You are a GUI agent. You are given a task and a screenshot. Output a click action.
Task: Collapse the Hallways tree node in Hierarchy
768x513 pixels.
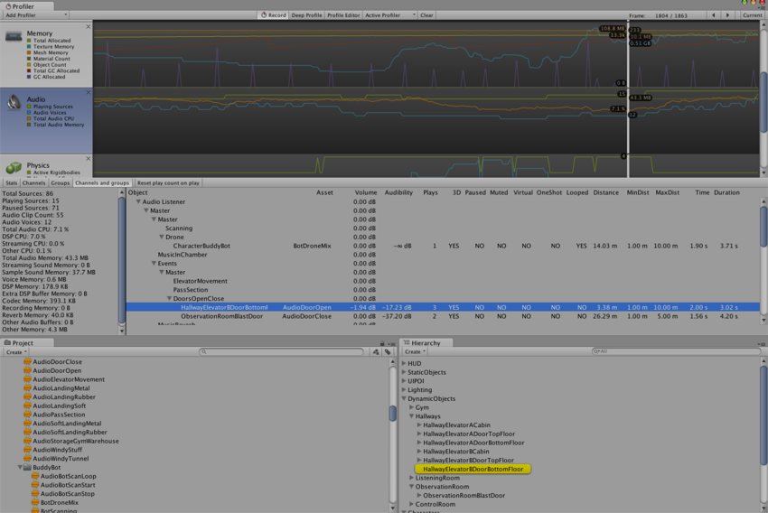tap(412, 415)
